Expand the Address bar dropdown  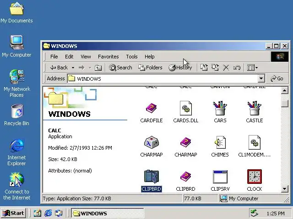[261, 78]
